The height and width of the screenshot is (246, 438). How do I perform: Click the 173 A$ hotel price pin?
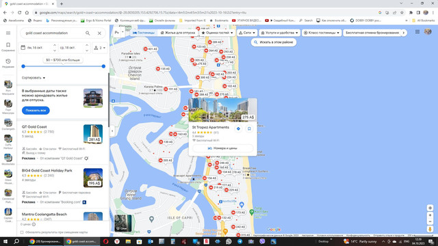(238, 213)
